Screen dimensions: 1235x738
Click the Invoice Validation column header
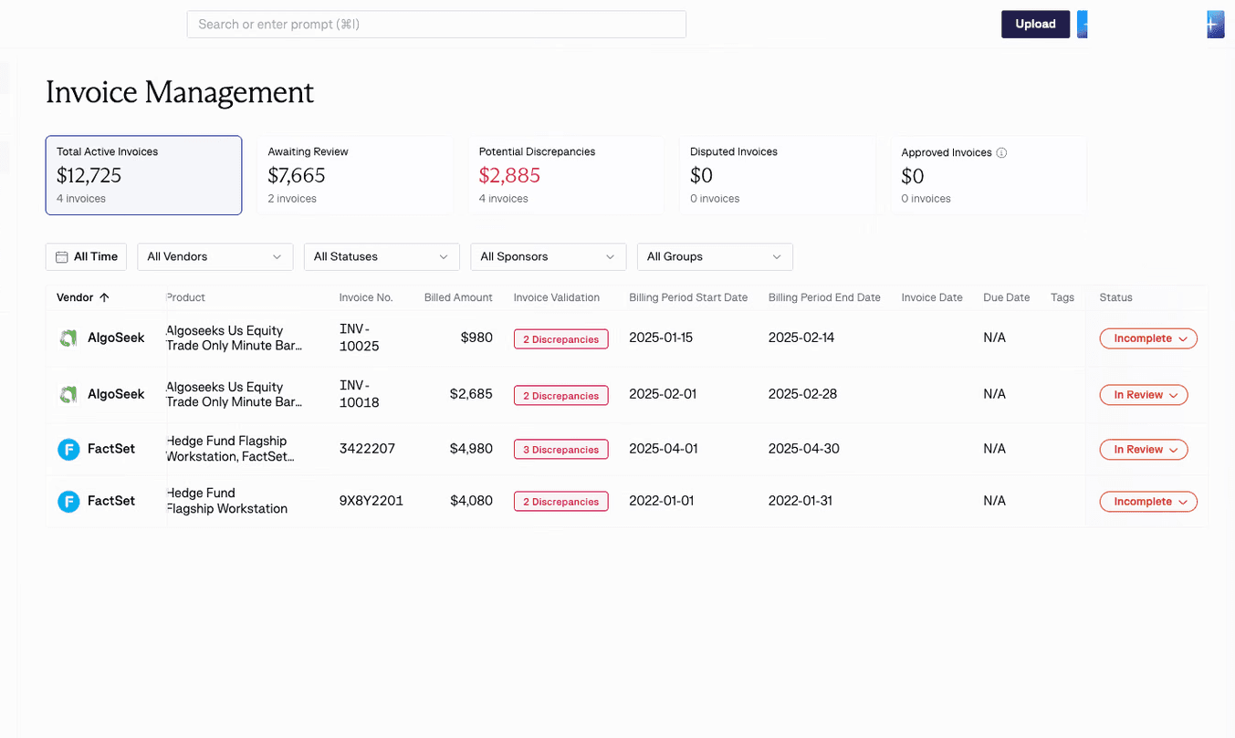pyautogui.click(x=557, y=297)
